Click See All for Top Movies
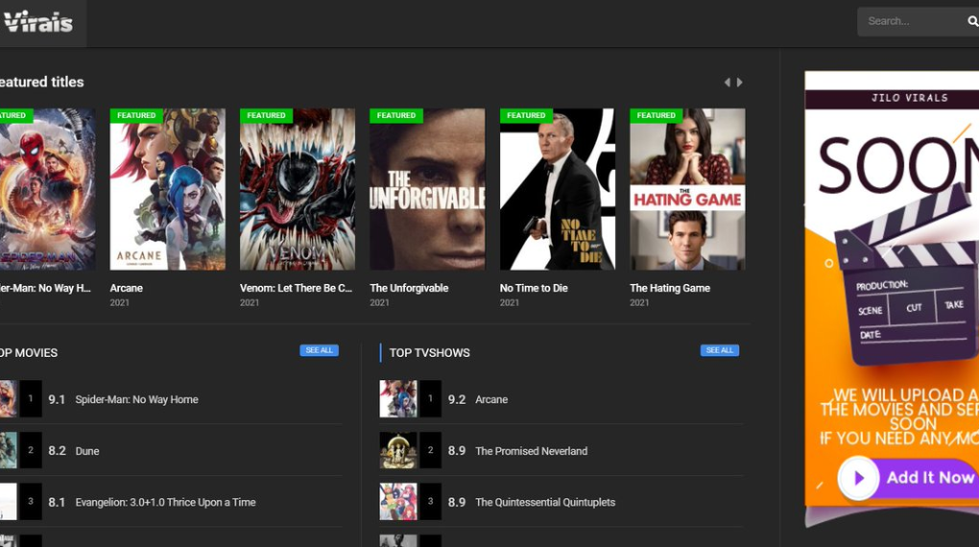This screenshot has width=979, height=547. pos(319,350)
